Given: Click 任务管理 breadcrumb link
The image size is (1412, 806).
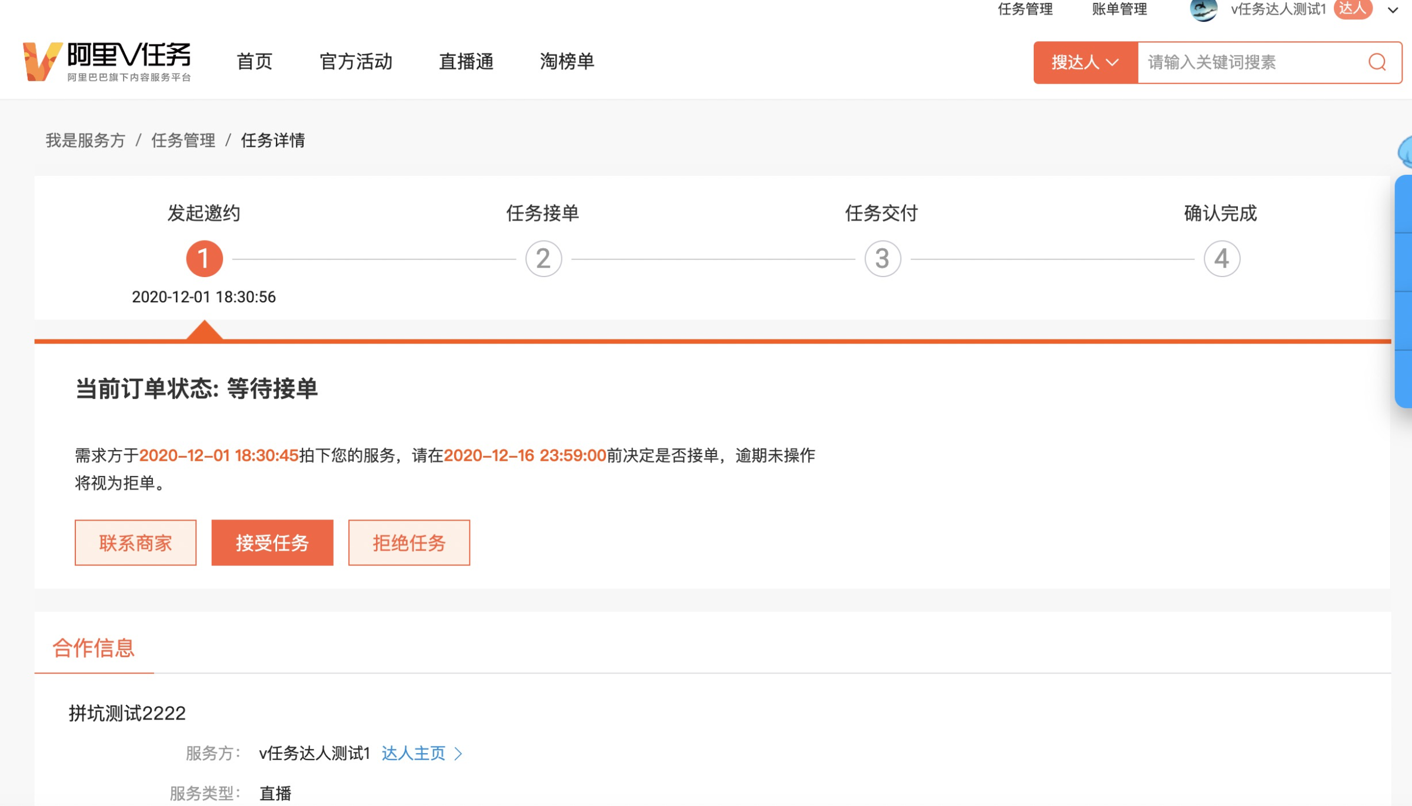Looking at the screenshot, I should click(x=183, y=141).
